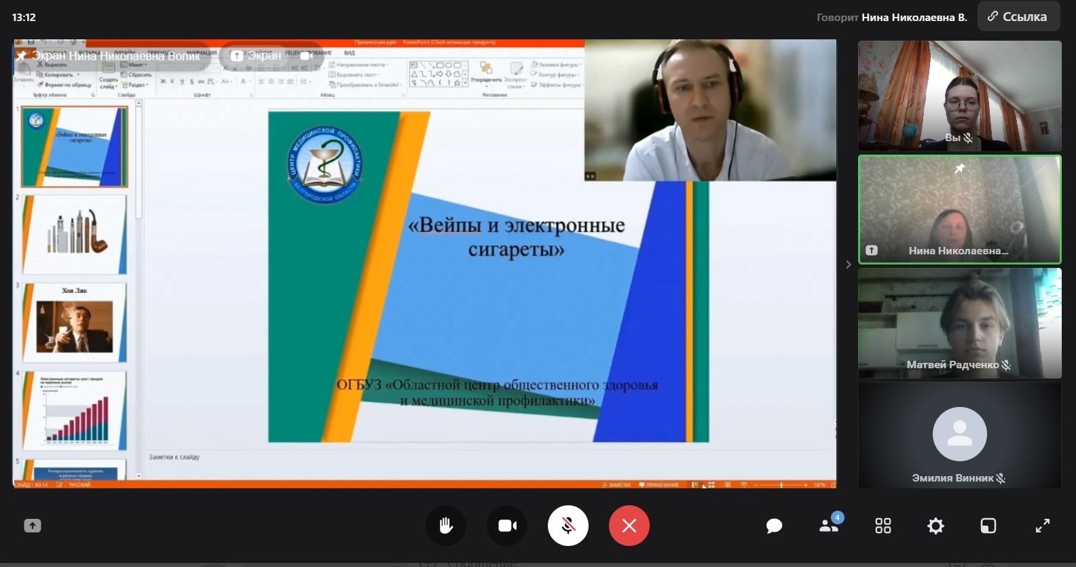
Task: Click the camera icon beside the Экран chip
Action: click(306, 56)
